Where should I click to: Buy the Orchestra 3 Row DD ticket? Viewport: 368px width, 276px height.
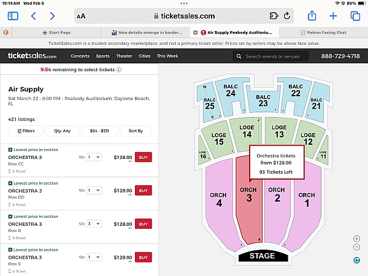tap(143, 191)
